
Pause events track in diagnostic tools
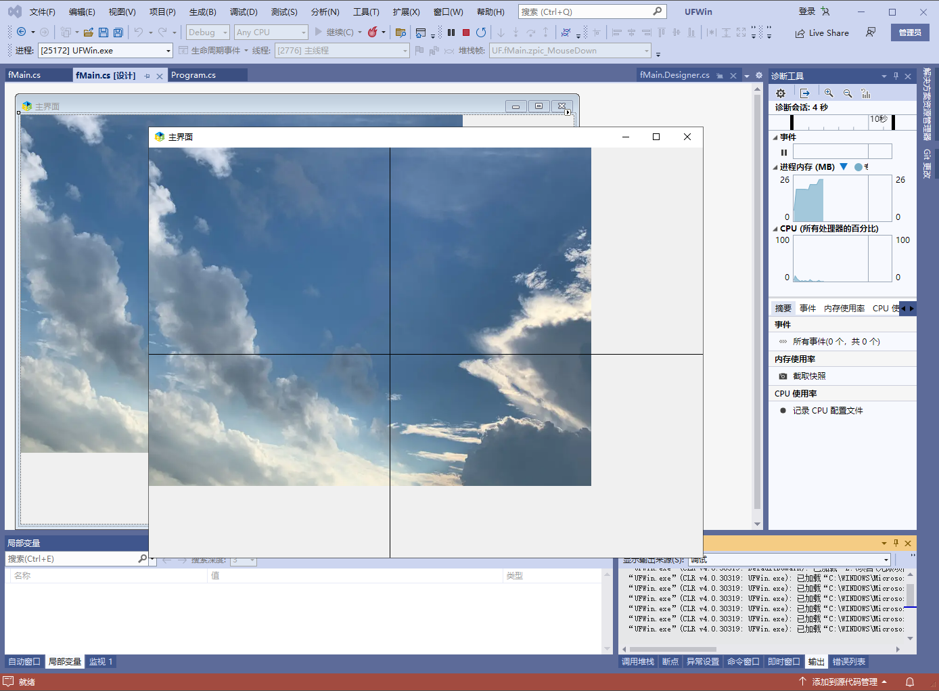[x=784, y=152]
